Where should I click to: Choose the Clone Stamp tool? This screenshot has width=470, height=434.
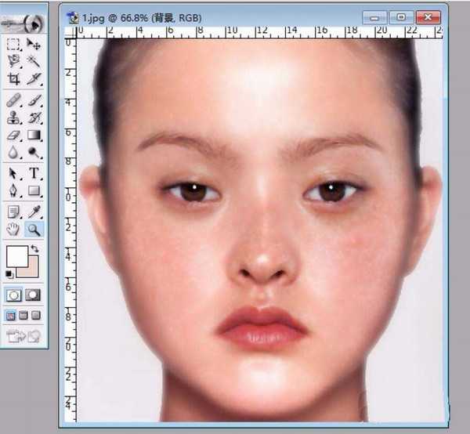coord(13,118)
